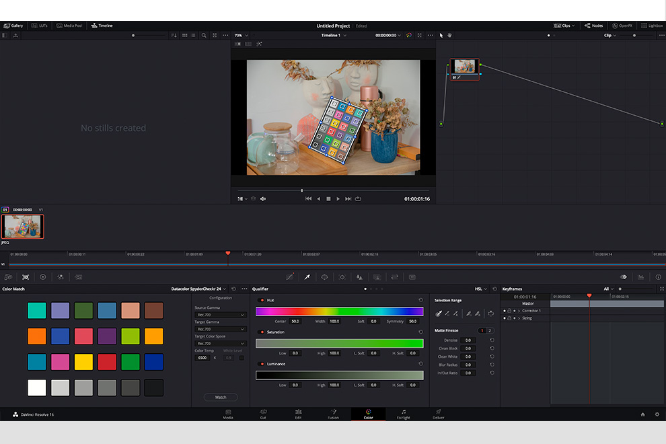Viewport: 666px width, 444px height.
Task: Click the Match button
Action: pyautogui.click(x=221, y=398)
